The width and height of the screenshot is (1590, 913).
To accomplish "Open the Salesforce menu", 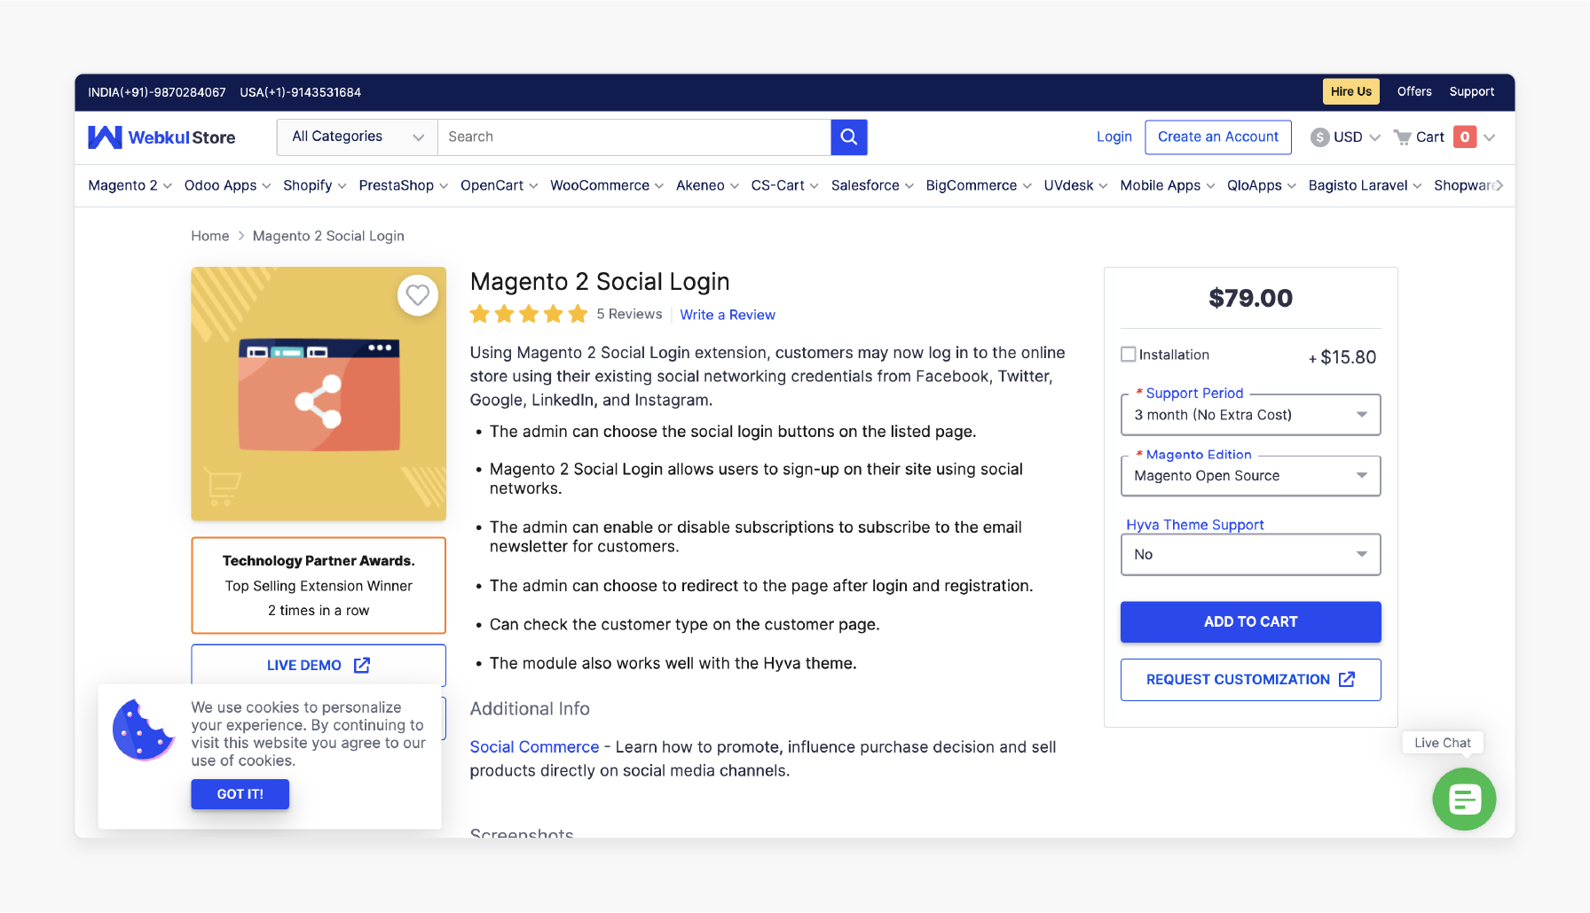I will pyautogui.click(x=872, y=185).
